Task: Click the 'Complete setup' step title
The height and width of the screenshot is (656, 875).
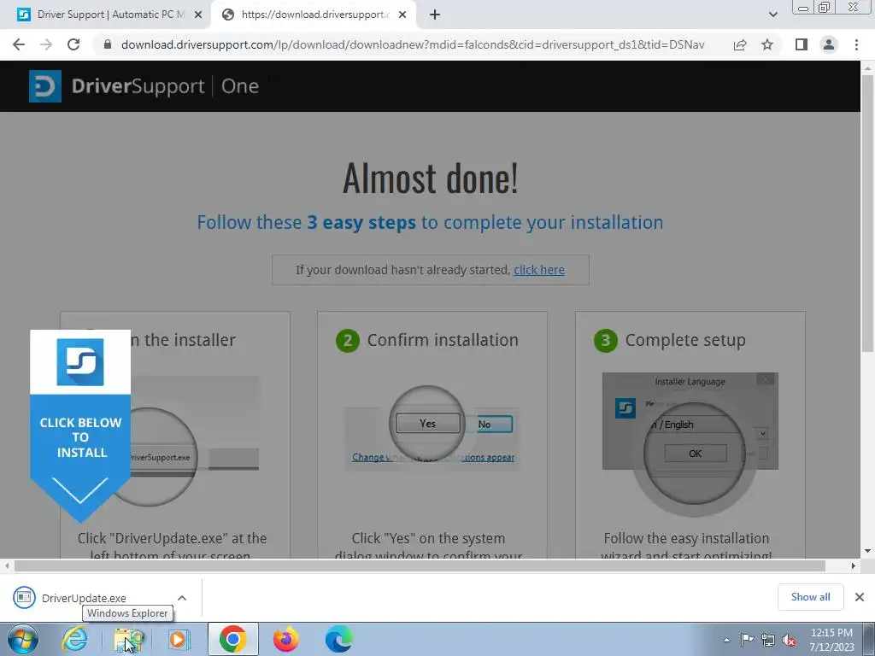Action: coord(685,340)
